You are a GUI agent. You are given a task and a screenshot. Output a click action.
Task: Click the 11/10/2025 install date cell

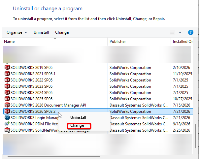coord(182,74)
